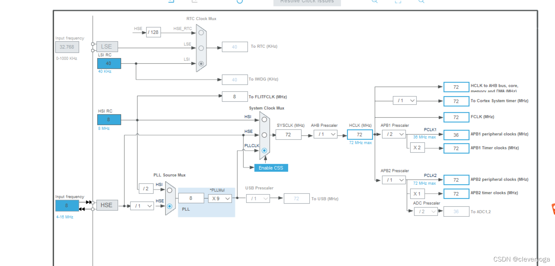
Task: Click the APB2 X 1 multiplier box
Action: (418, 194)
